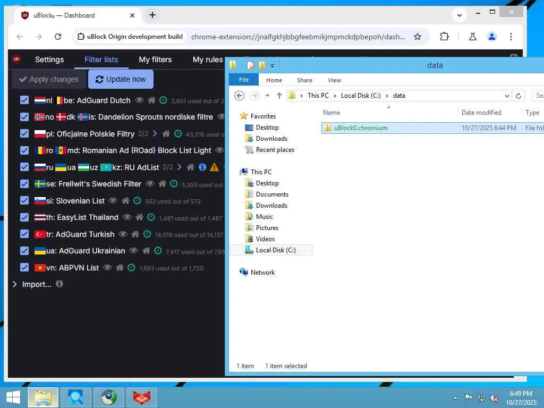This screenshot has width=544, height=408.
Task: Uncheck Frellwit's Swedish Filter
Action: (x=24, y=183)
